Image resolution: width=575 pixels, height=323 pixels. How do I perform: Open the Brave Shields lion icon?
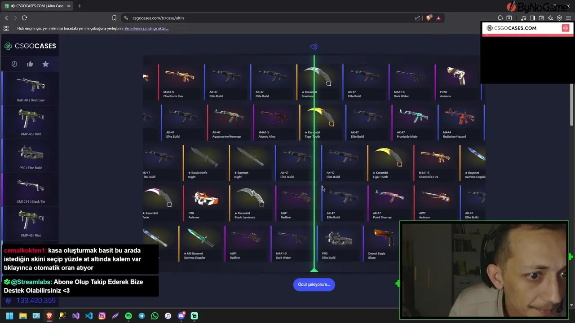pos(429,18)
